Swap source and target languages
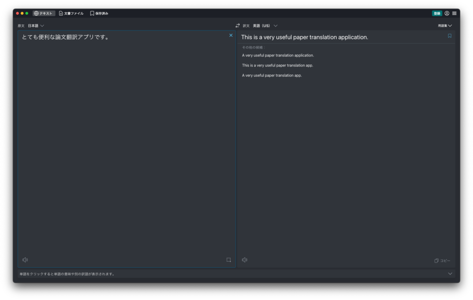The height and width of the screenshot is (300, 473). 237,26
